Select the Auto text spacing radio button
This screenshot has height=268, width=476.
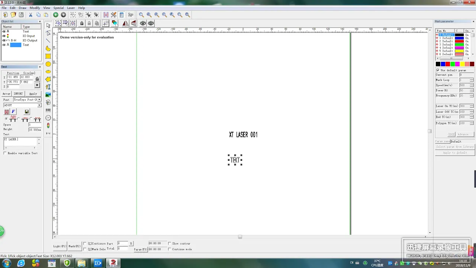click(x=6, y=119)
